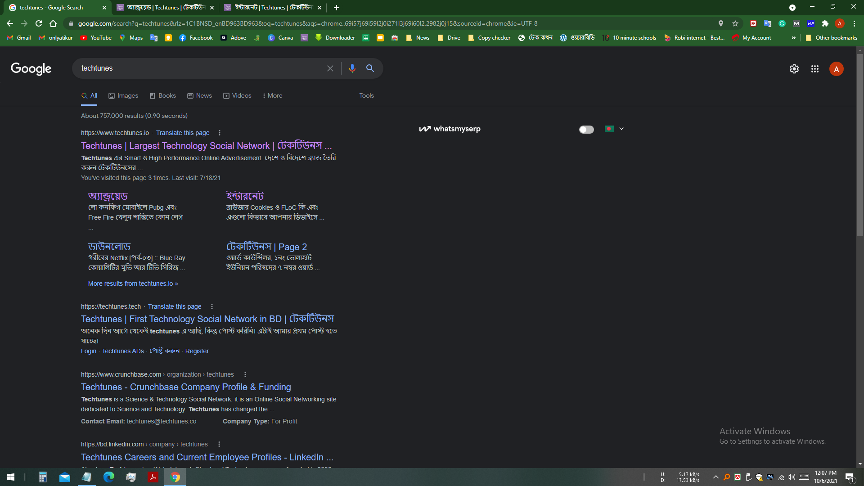Open Google settings gear icon

pyautogui.click(x=794, y=69)
